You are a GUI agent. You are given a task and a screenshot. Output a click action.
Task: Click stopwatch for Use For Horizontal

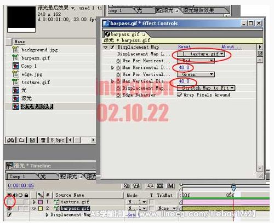118,61
